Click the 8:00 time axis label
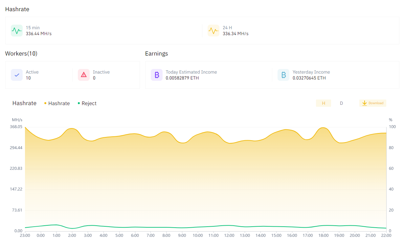Screen dimensions: 404x249 [x=167, y=236]
